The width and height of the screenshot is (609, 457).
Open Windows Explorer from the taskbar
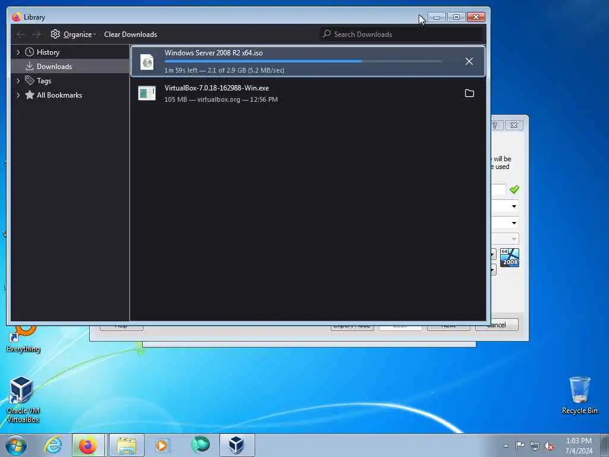(127, 445)
